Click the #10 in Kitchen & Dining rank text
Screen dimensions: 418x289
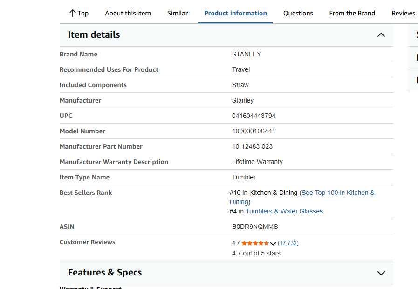coord(263,193)
